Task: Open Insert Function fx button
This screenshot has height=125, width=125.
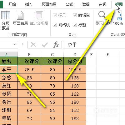Action: (56, 45)
